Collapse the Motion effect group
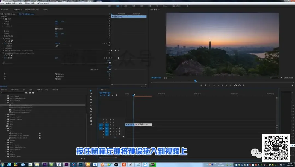The image size is (295, 167). coord(1,19)
